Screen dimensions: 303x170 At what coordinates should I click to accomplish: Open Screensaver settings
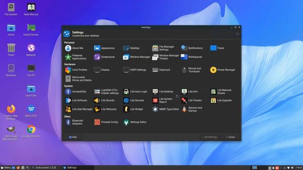tap(104, 57)
